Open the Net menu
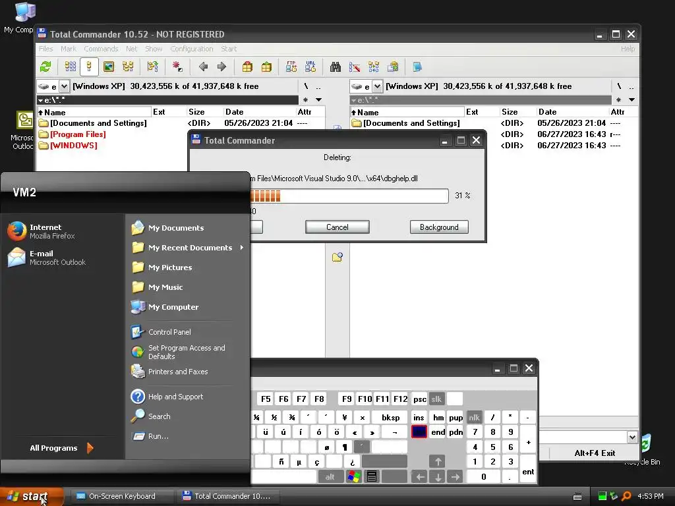 tap(131, 49)
